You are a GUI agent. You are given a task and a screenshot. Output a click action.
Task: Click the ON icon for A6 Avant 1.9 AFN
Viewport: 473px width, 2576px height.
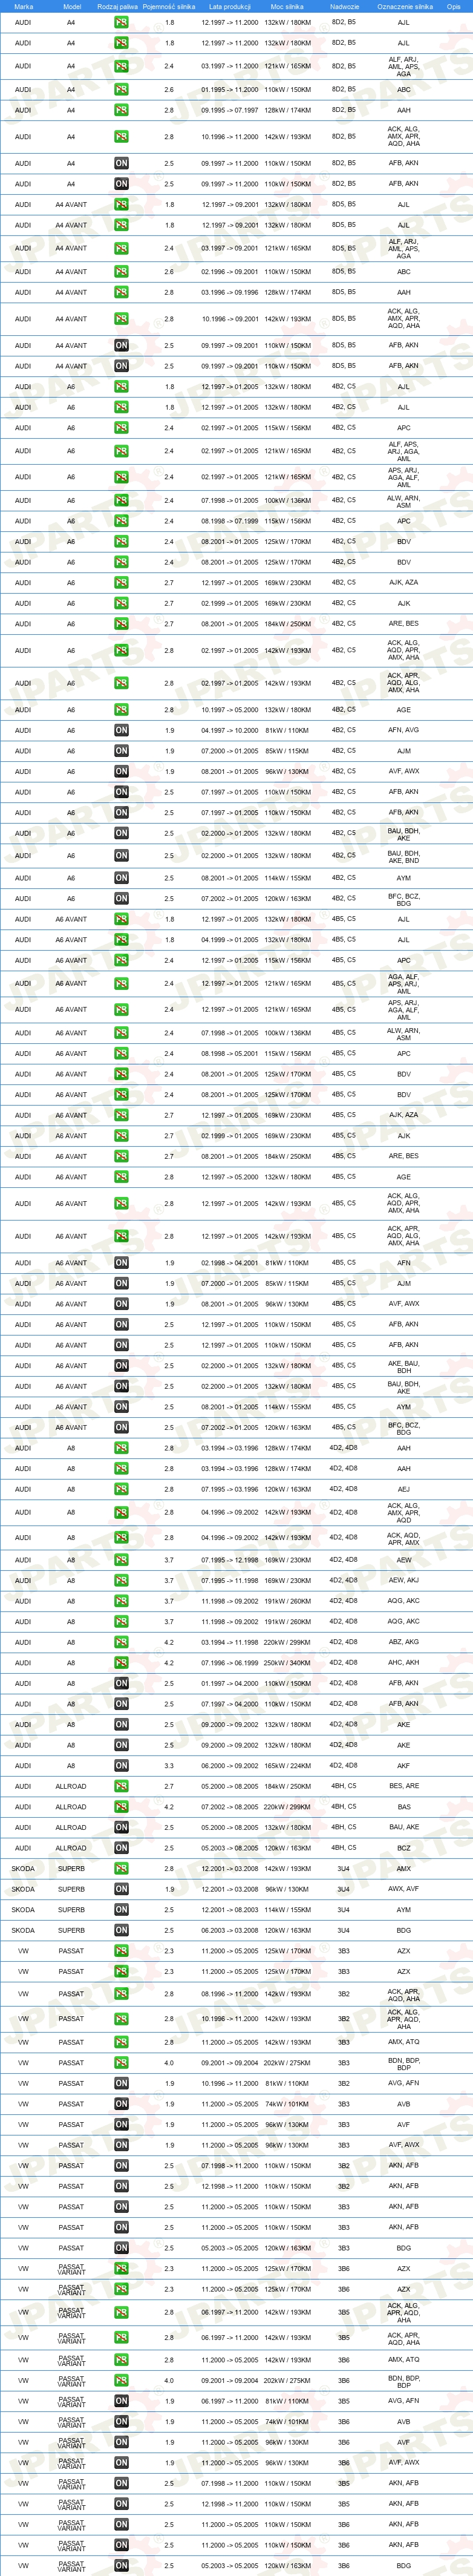pos(121,1263)
